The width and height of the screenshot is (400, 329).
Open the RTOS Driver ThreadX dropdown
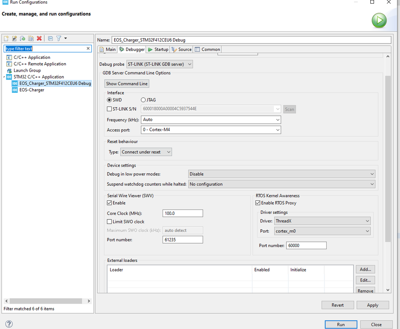[322, 221]
